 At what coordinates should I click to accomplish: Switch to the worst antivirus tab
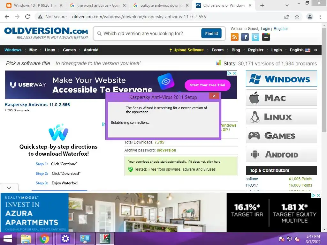pyautogui.click(x=98, y=5)
